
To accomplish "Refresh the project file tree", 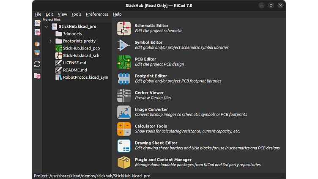I will 37,64.
